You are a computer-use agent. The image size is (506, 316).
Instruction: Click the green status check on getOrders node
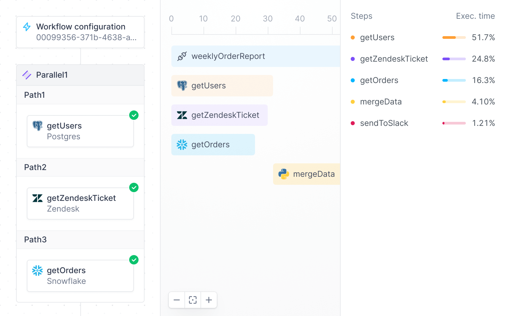134,260
